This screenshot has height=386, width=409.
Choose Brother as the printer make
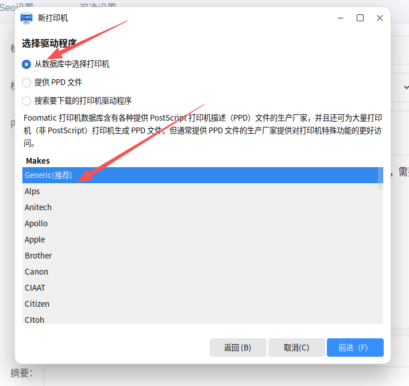click(38, 256)
